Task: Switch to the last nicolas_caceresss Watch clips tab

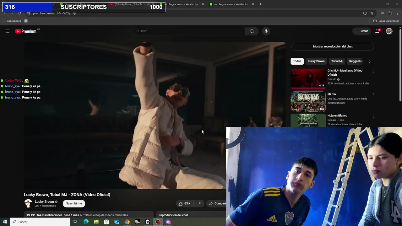Action: 231,4
